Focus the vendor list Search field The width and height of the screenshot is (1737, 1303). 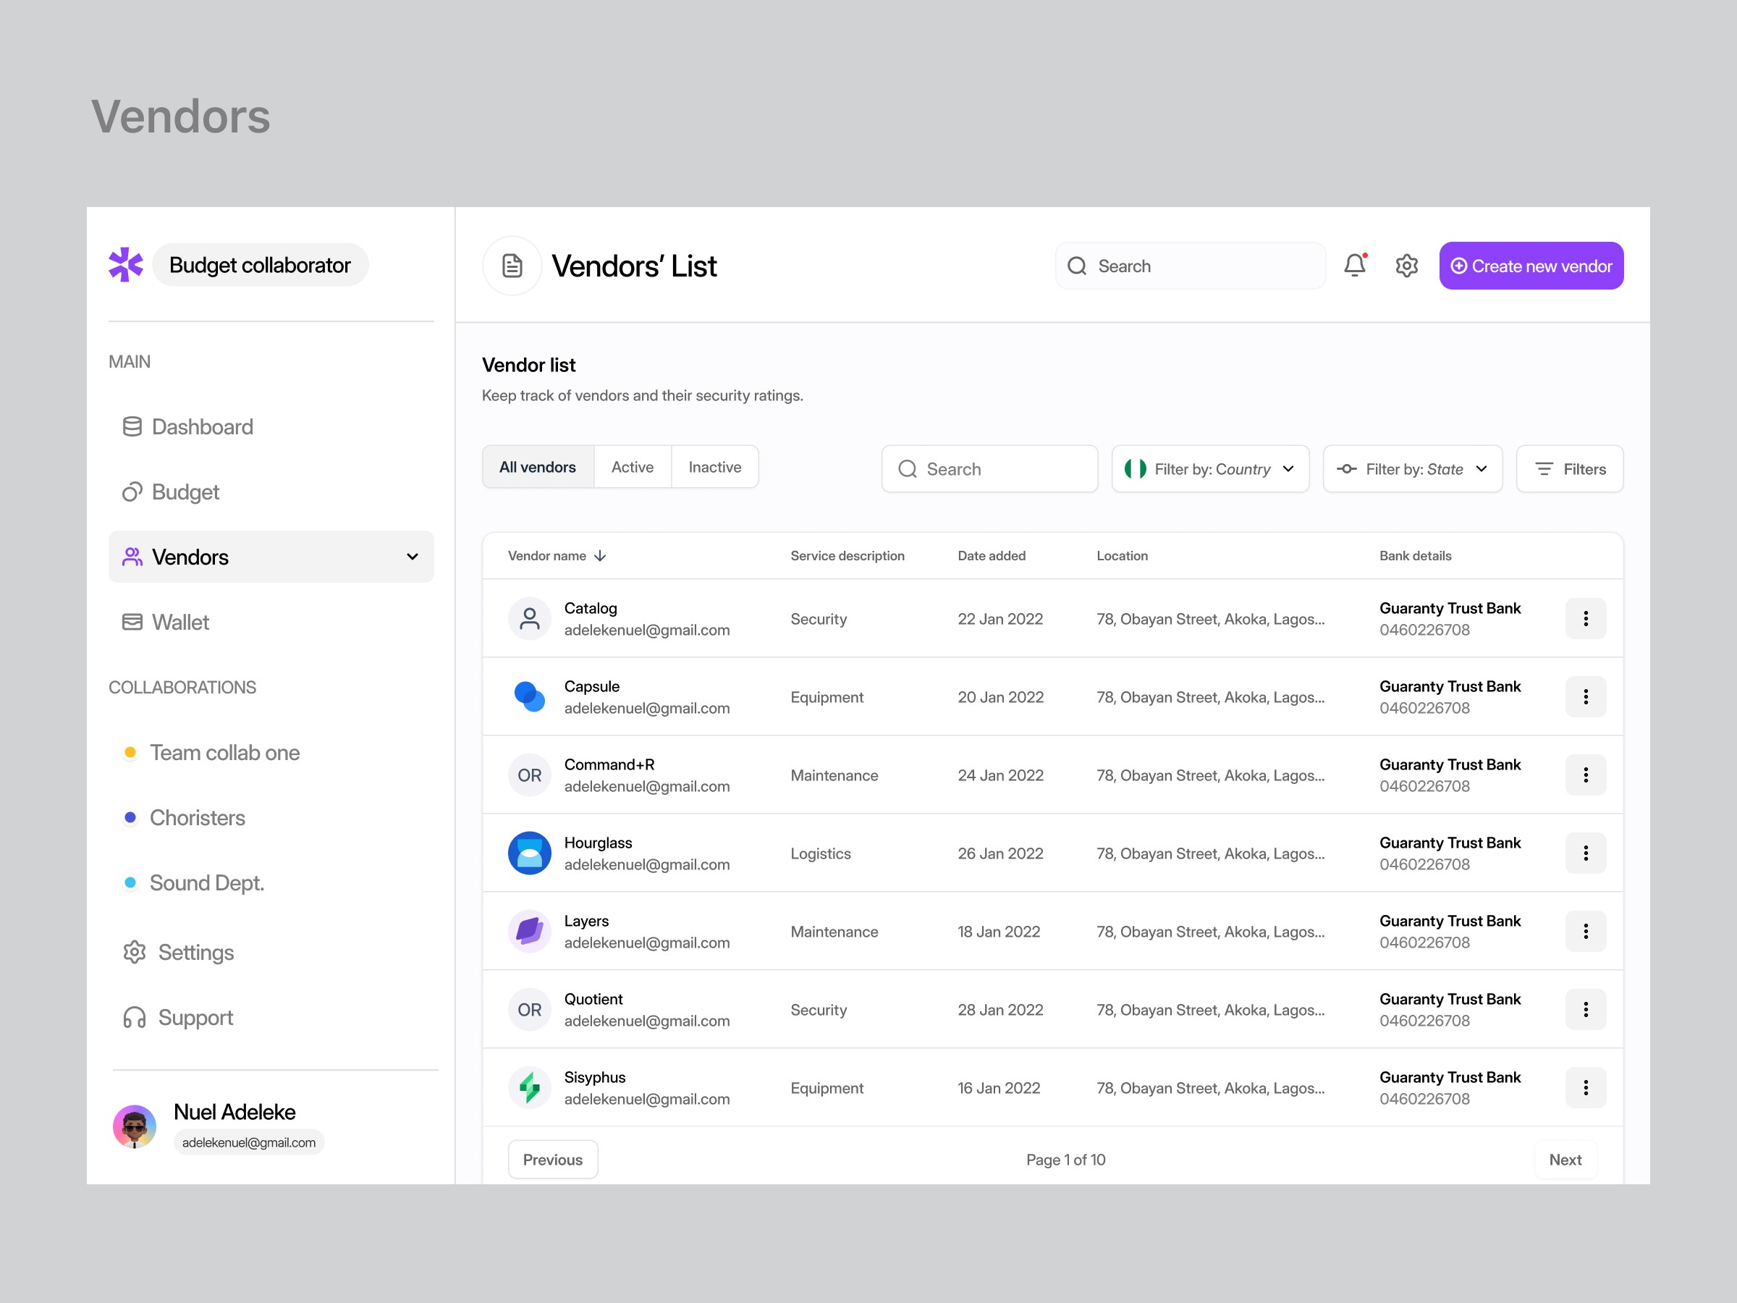[x=989, y=469]
